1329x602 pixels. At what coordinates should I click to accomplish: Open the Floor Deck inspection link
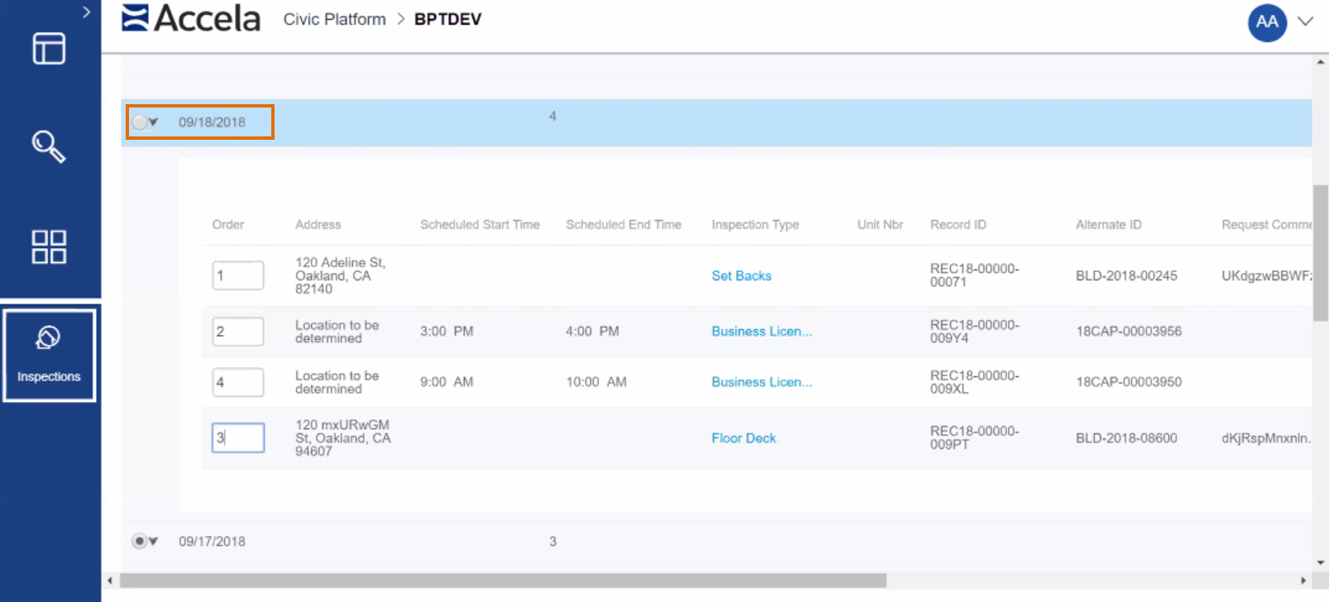(x=743, y=438)
